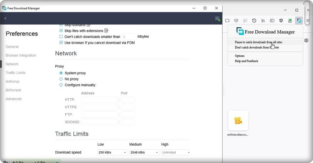Open new-tab settings gear icon
This screenshot has height=163, width=313.
(x=306, y=40)
